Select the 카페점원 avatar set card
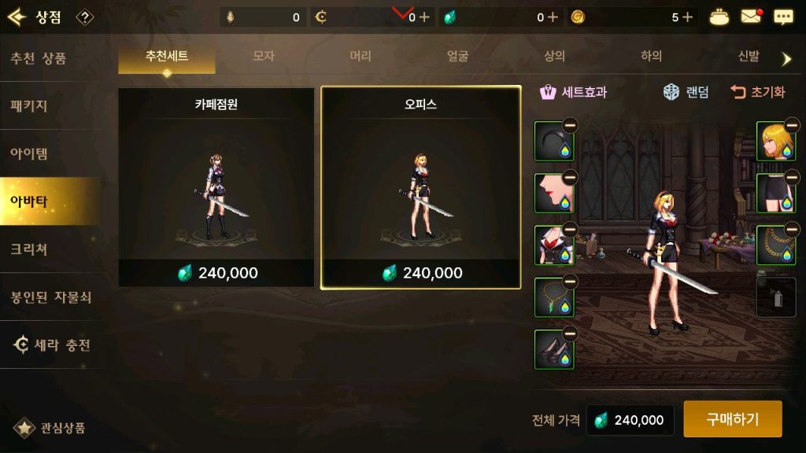This screenshot has width=806, height=453. (216, 187)
